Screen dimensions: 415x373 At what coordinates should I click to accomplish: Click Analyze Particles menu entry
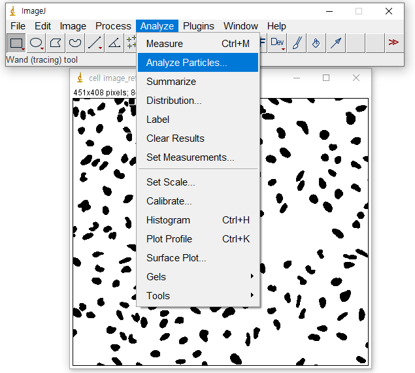click(187, 63)
